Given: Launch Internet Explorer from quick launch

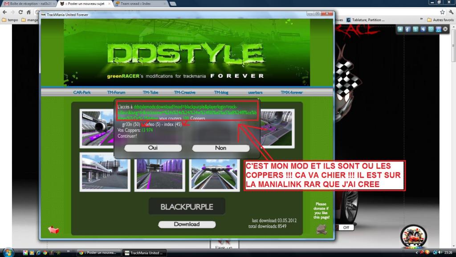Looking at the screenshot, I should click(x=38, y=253).
